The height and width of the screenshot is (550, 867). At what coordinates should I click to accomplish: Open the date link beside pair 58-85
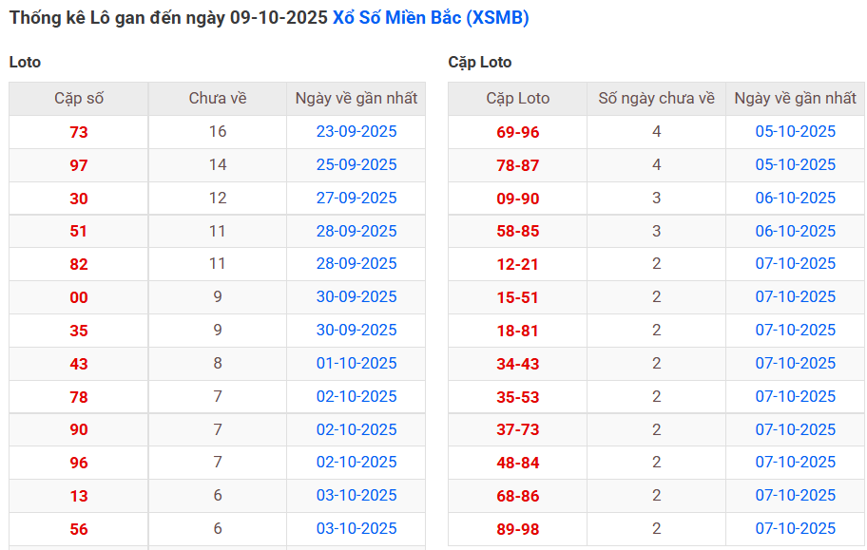point(796,231)
